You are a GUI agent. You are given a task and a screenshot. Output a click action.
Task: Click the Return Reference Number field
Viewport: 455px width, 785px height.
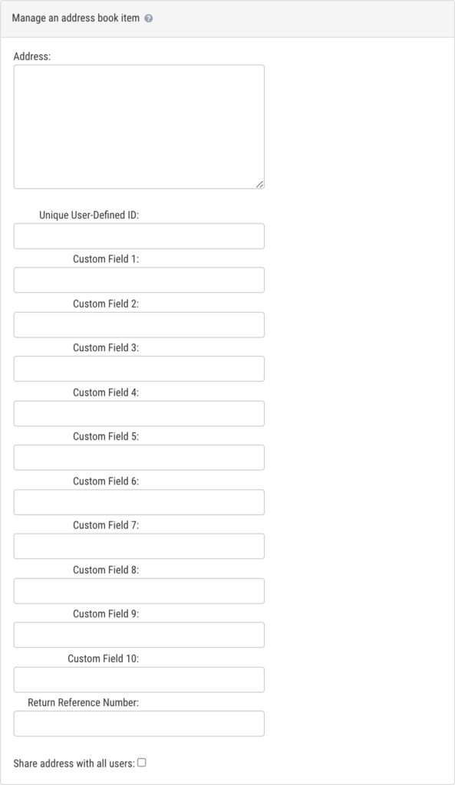[x=138, y=723]
